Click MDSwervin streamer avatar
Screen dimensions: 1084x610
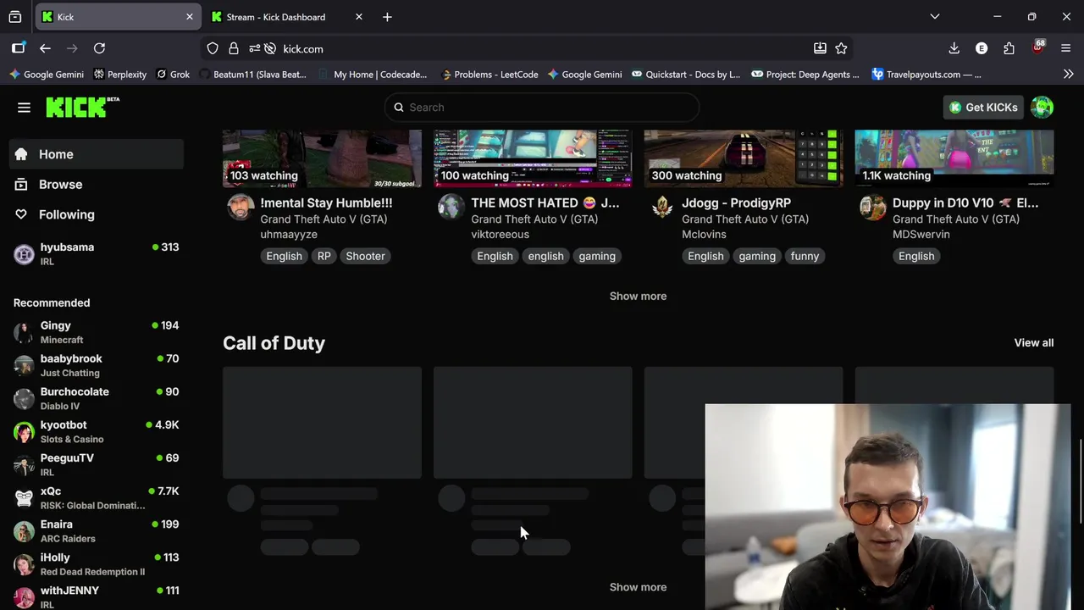(873, 207)
